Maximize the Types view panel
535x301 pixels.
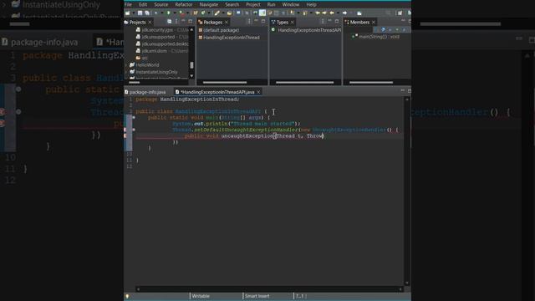point(337,21)
